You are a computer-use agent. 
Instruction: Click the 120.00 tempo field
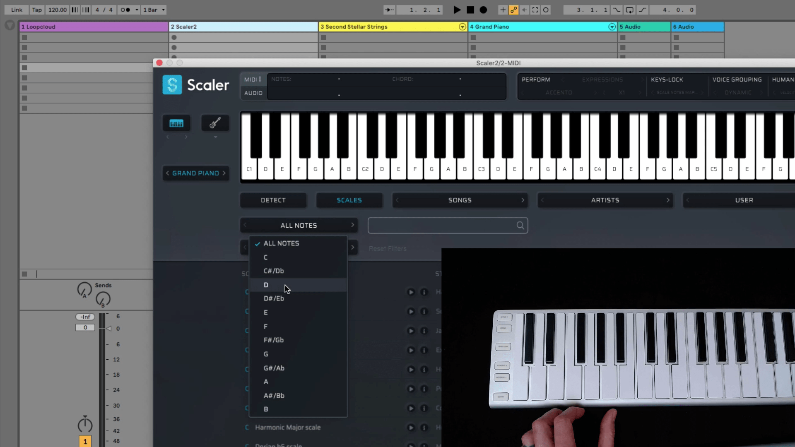coord(57,10)
